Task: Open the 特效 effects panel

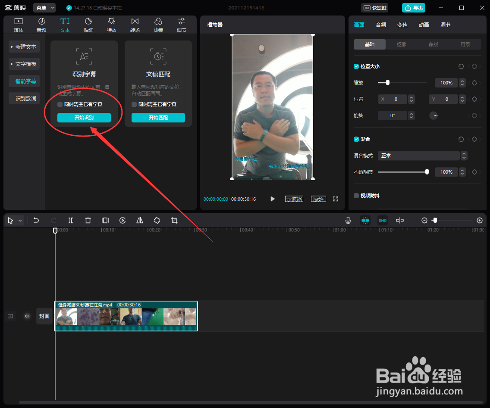Action: coord(112,25)
